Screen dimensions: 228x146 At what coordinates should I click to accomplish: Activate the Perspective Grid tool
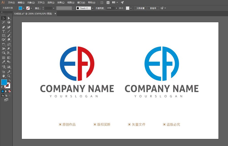[9, 53]
